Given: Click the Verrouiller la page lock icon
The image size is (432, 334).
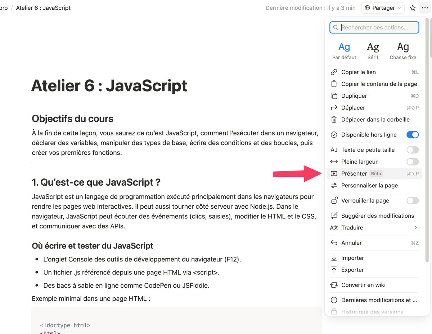Looking at the screenshot, I should (334, 200).
